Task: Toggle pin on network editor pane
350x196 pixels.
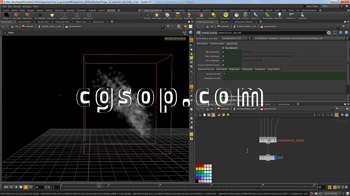Action: [x=337, y=109]
